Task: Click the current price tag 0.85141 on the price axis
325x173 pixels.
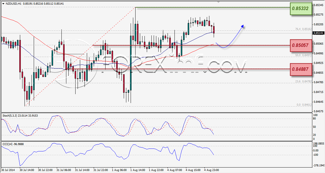Action: pyautogui.click(x=318, y=33)
